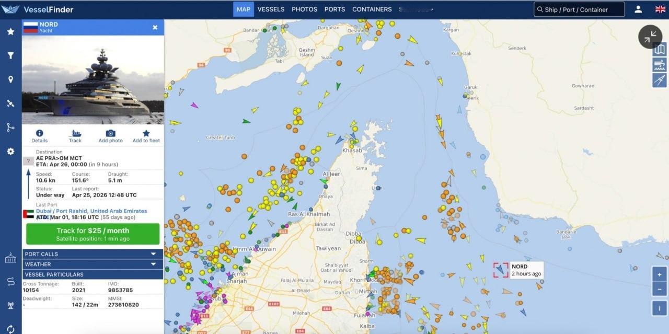Open the NORD yacht photo thumbnail

point(93,80)
